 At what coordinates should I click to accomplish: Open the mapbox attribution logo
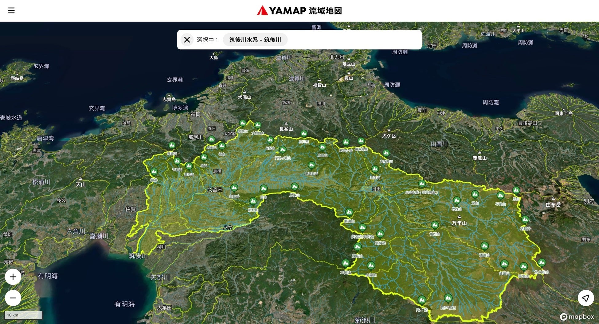click(577, 317)
